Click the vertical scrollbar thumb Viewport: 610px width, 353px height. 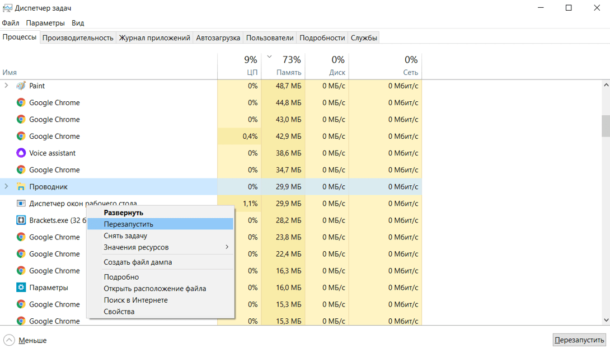pyautogui.click(x=606, y=125)
